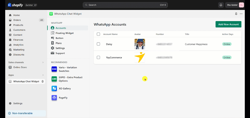
Task: Click the Floating Widget icon
Action: pyautogui.click(x=52, y=33)
